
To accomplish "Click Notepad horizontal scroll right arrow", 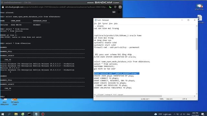I will coord(194,96).
